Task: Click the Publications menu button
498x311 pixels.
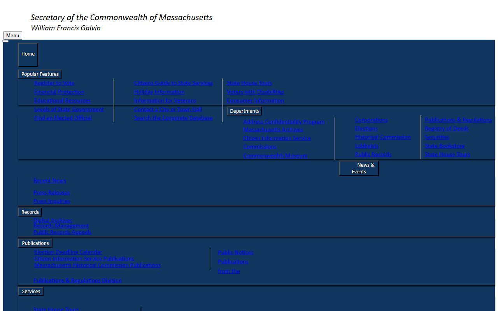Action: (x=35, y=243)
